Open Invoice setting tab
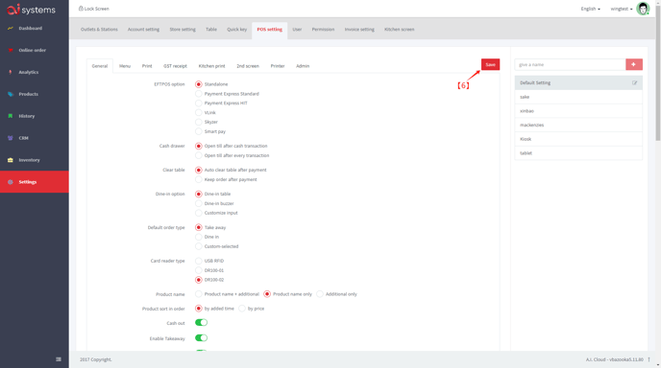The height and width of the screenshot is (368, 661). click(359, 30)
